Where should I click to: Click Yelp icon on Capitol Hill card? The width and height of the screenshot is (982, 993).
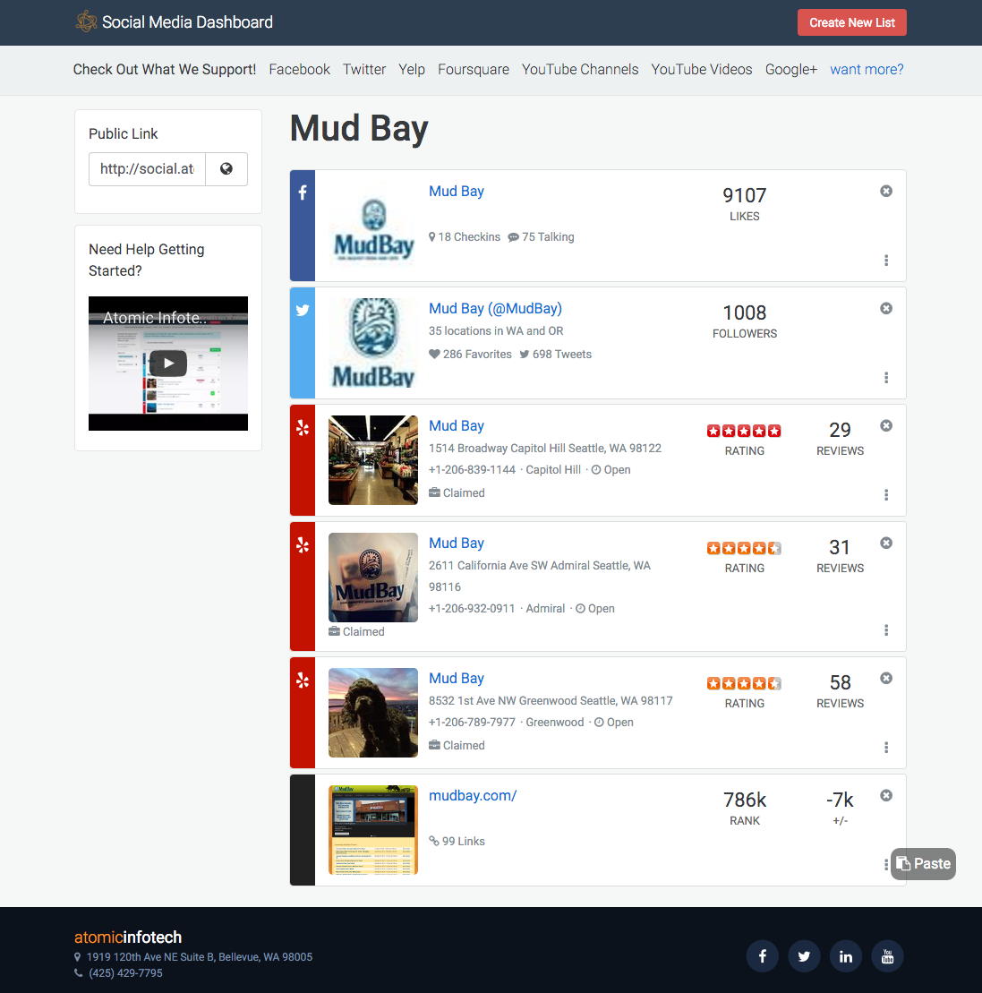pyautogui.click(x=303, y=427)
